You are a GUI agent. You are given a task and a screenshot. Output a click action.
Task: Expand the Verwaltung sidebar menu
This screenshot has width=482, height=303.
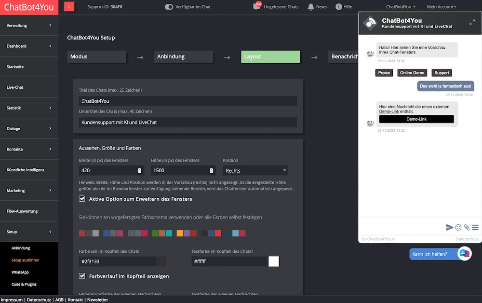click(x=29, y=25)
